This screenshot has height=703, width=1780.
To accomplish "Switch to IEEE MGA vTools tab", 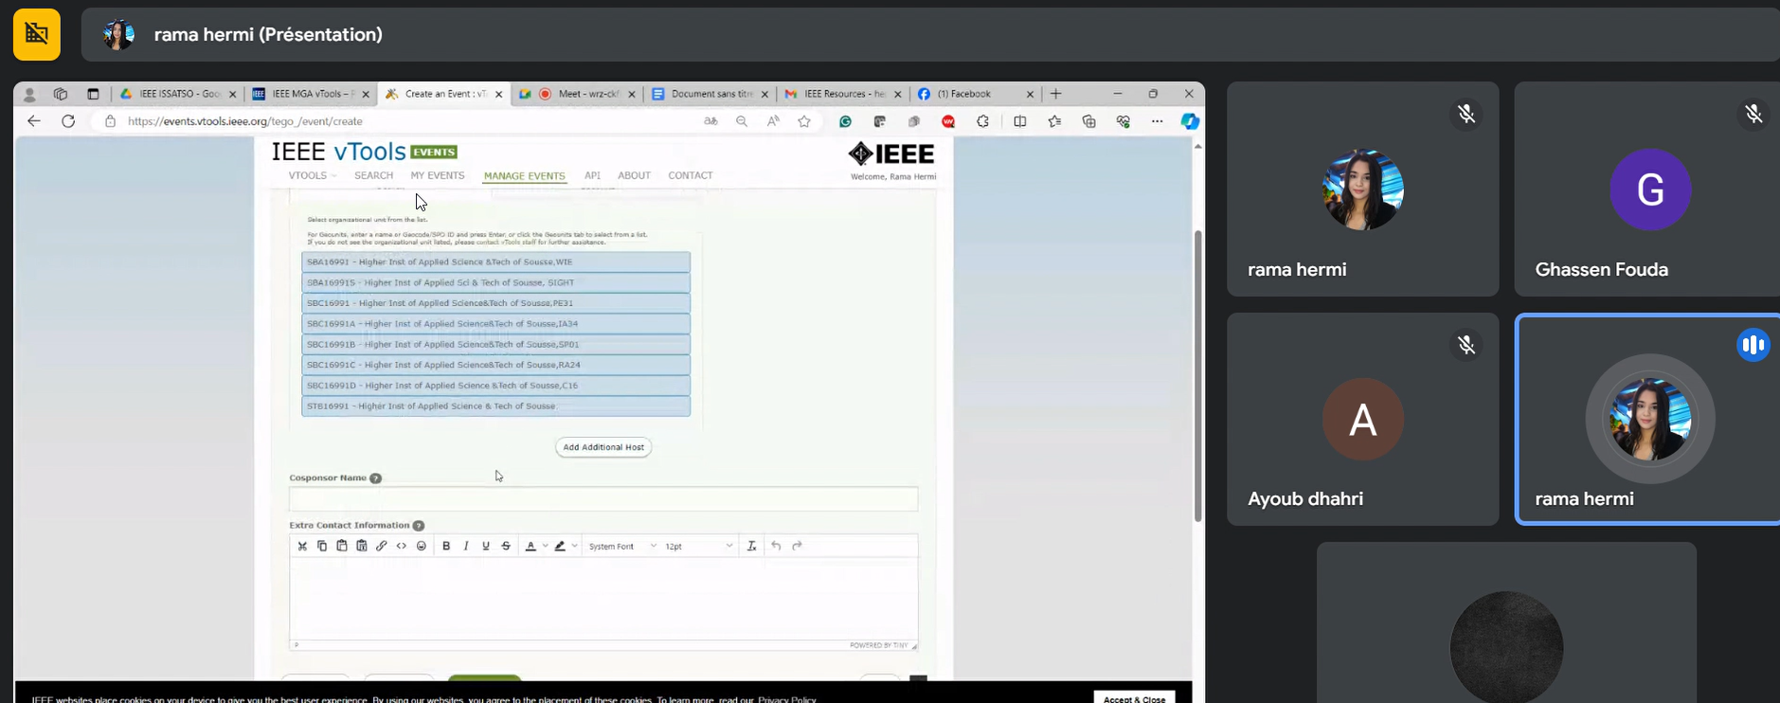I will (311, 94).
